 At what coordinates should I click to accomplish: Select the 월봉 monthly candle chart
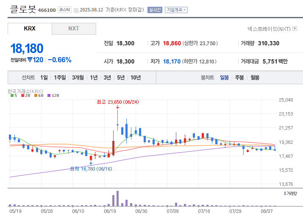point(255,77)
